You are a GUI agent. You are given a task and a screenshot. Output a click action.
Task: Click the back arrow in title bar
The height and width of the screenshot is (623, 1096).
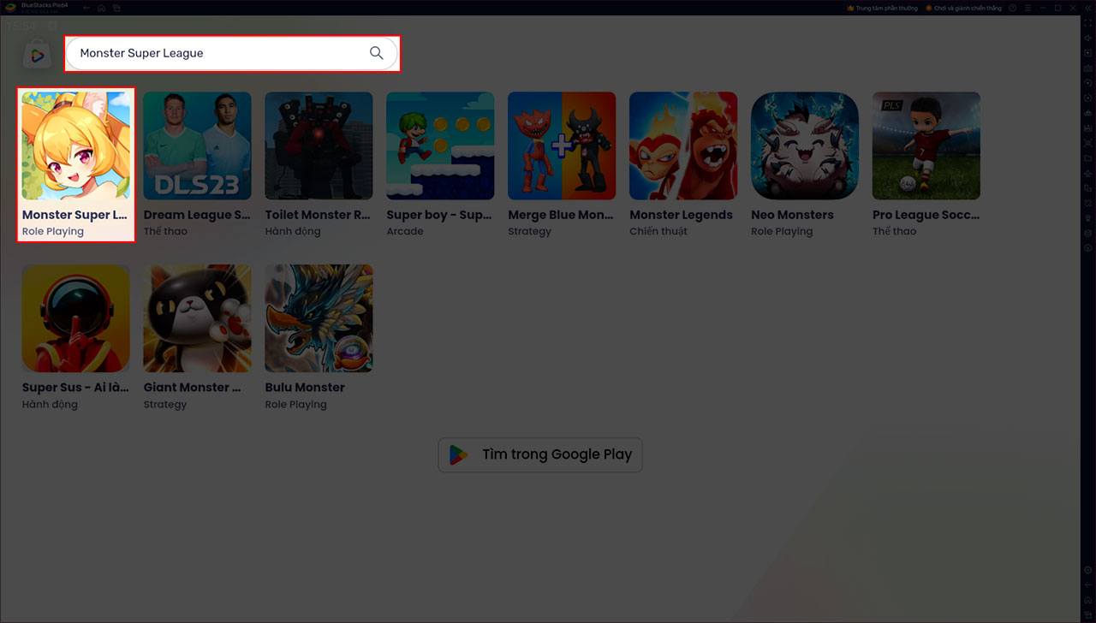coord(86,8)
